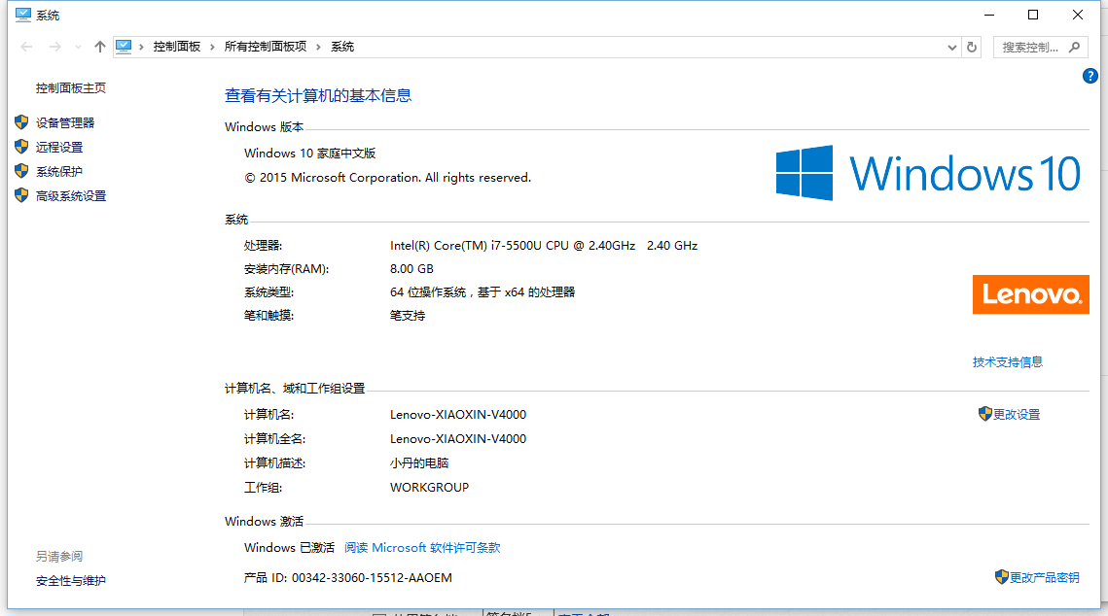Click the search magnifier icon
This screenshot has width=1108, height=616.
point(1075,48)
